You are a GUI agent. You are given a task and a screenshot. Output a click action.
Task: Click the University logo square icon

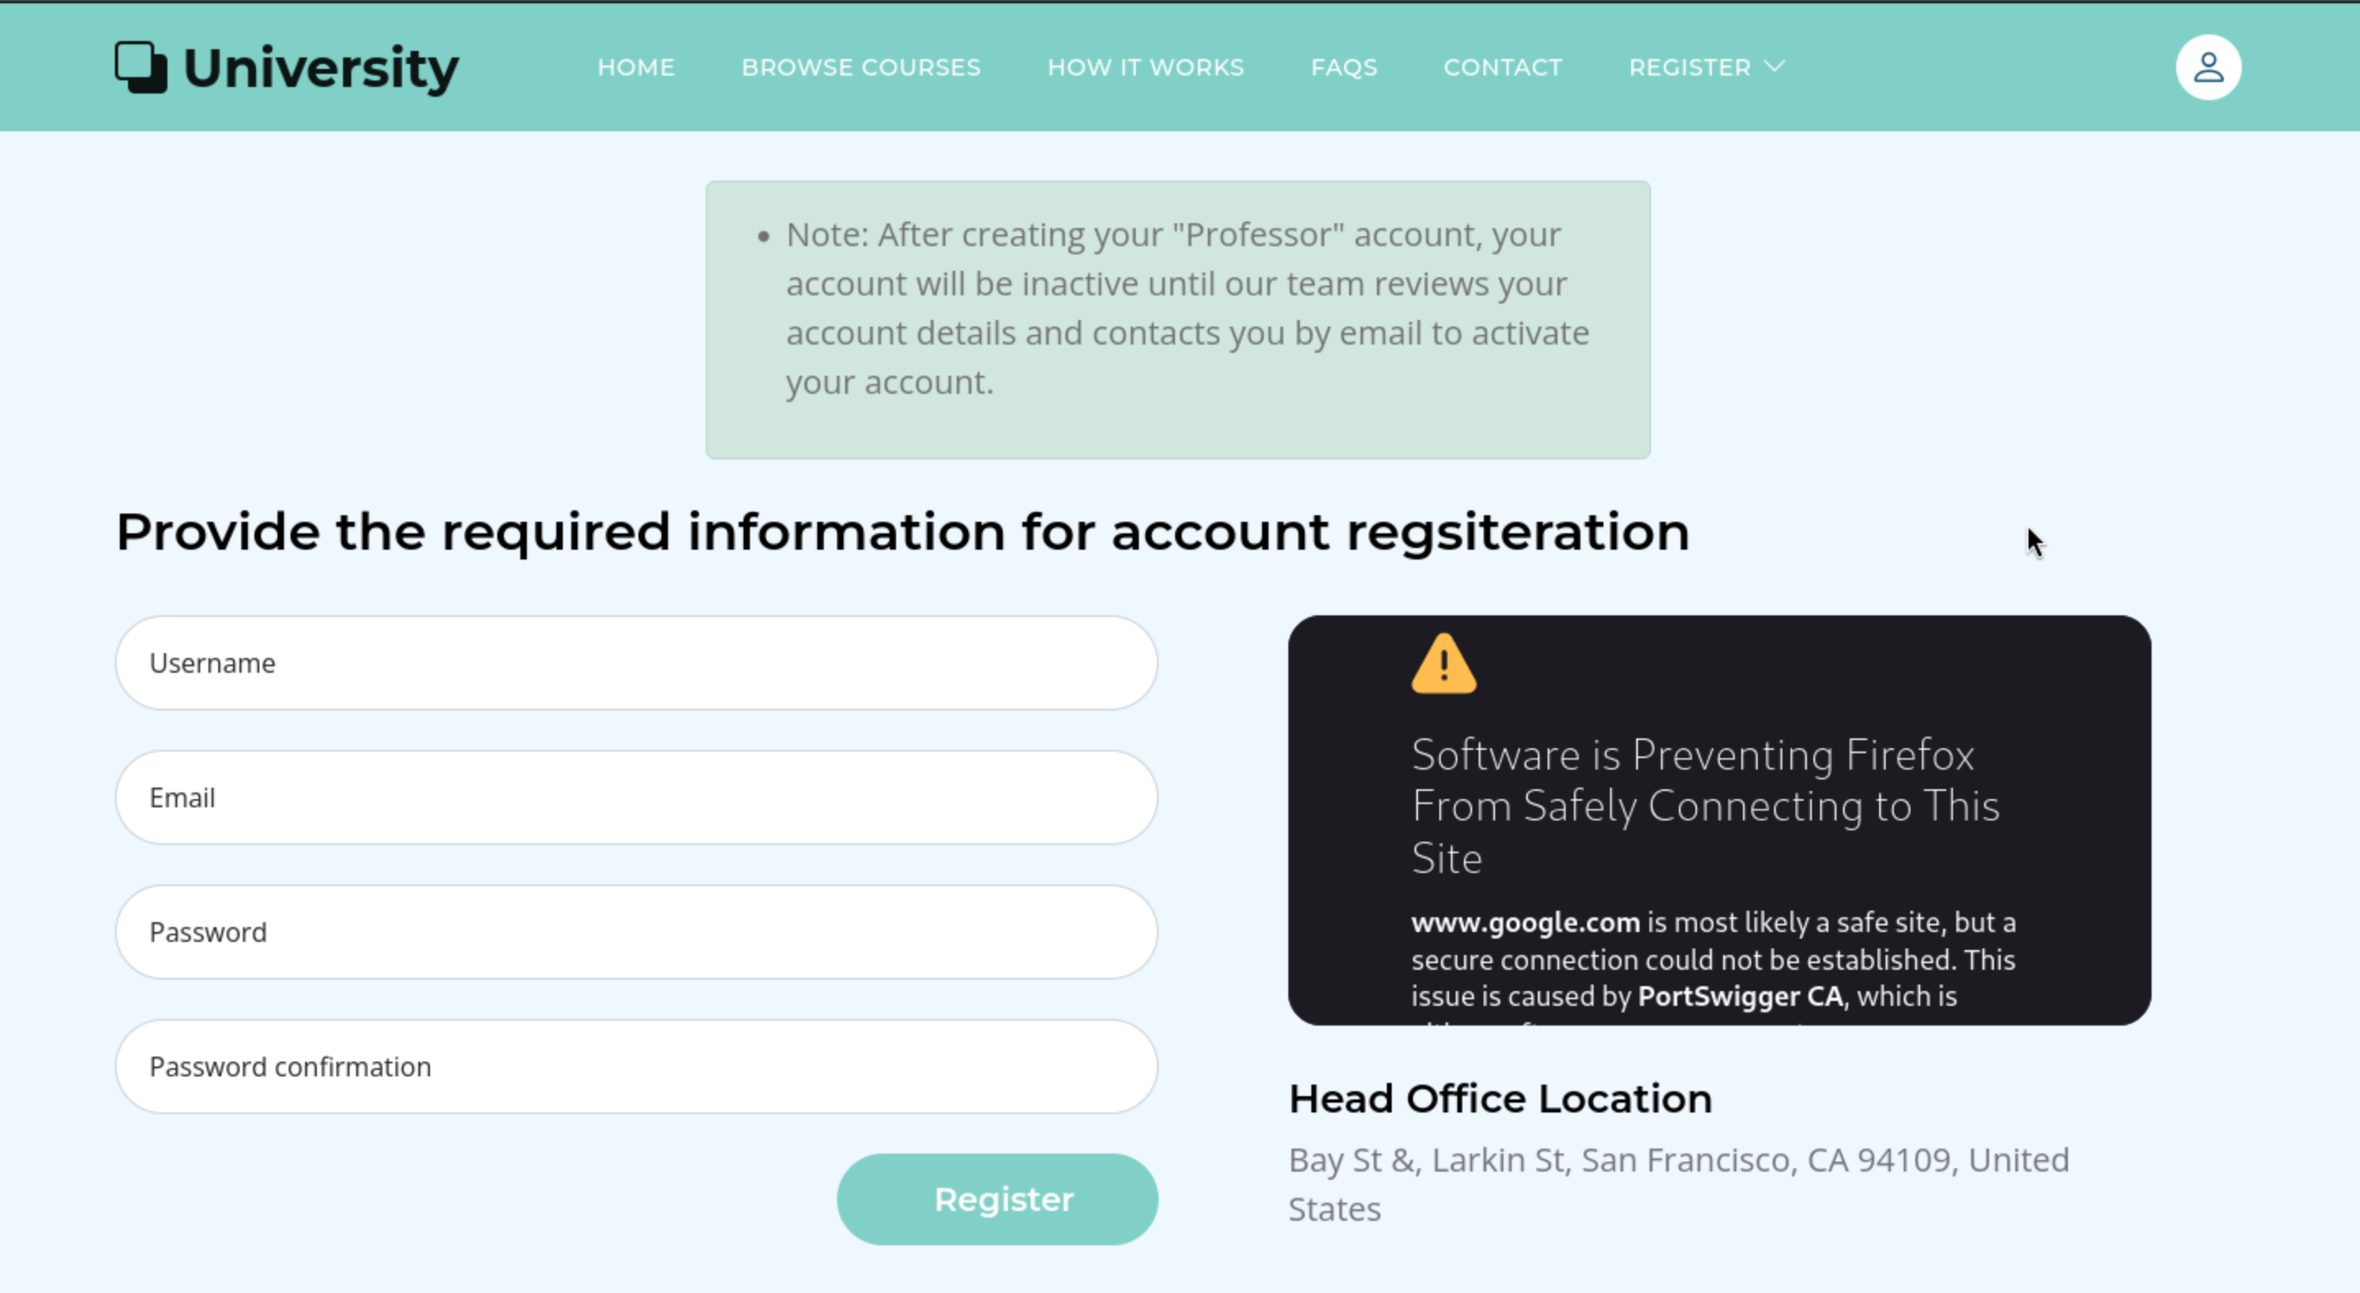[x=140, y=66]
